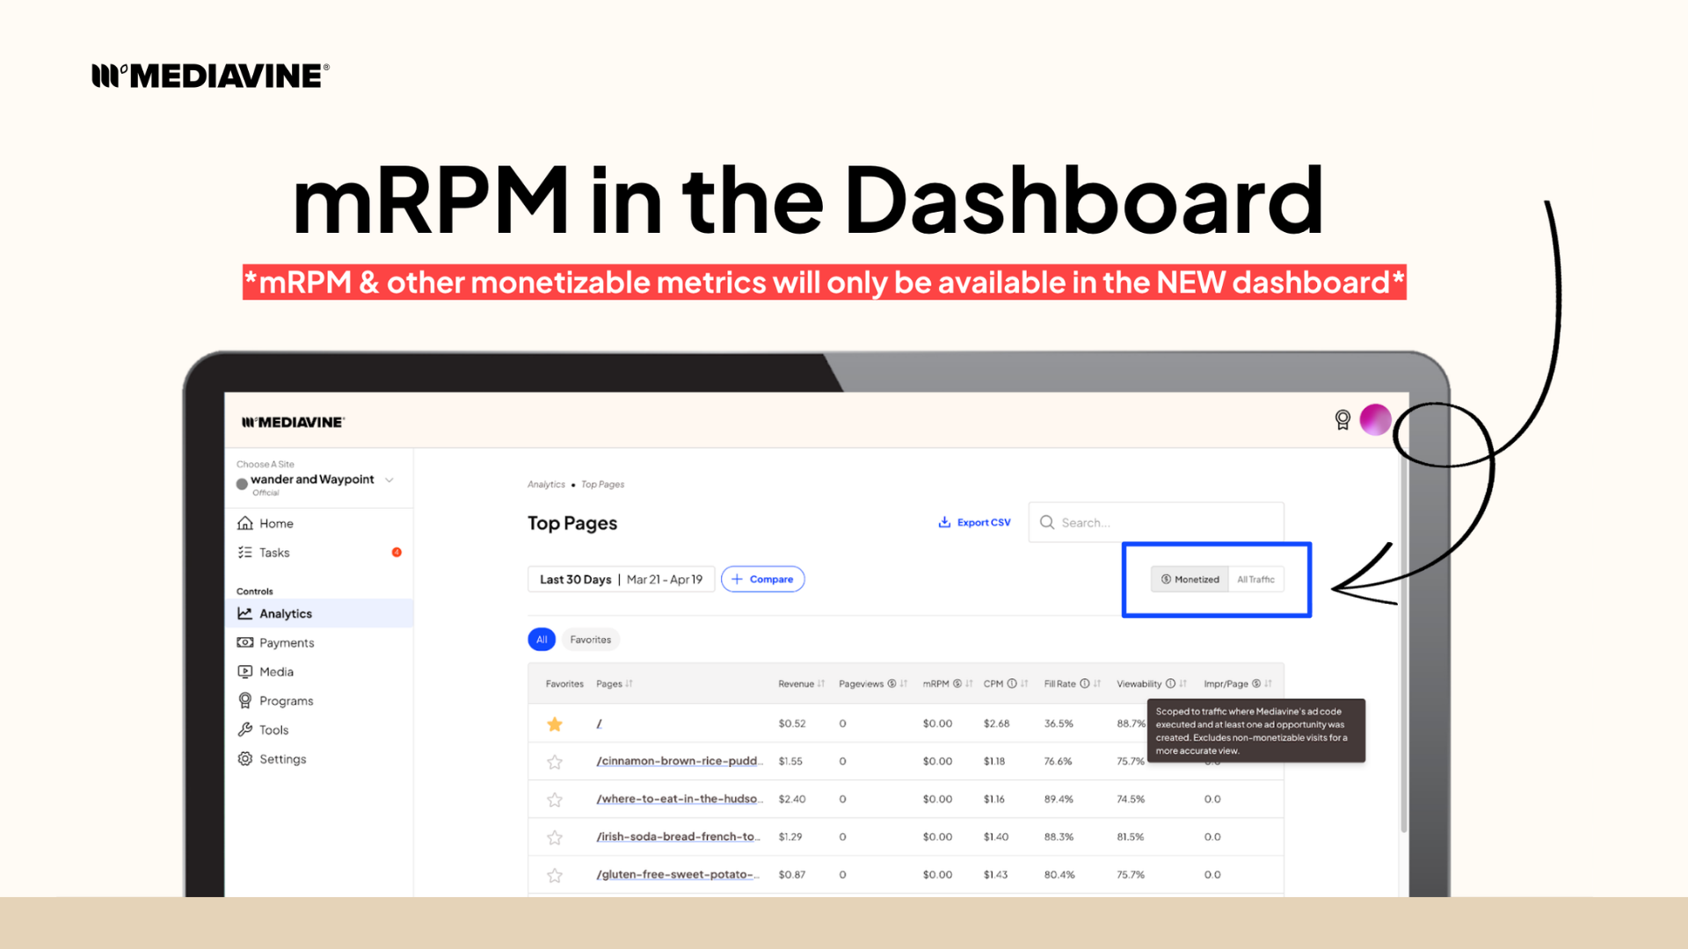Click the Export CSV link
Screen dimensions: 1688x949
974,522
